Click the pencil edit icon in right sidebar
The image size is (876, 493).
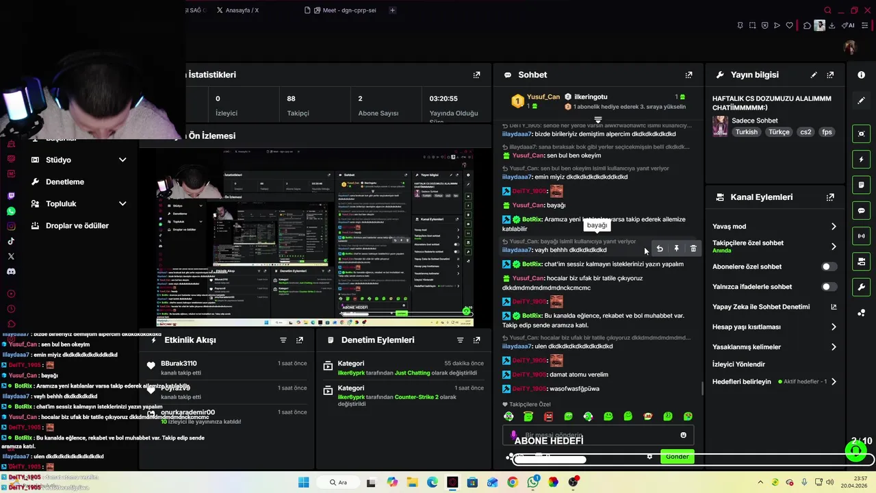pyautogui.click(x=862, y=100)
